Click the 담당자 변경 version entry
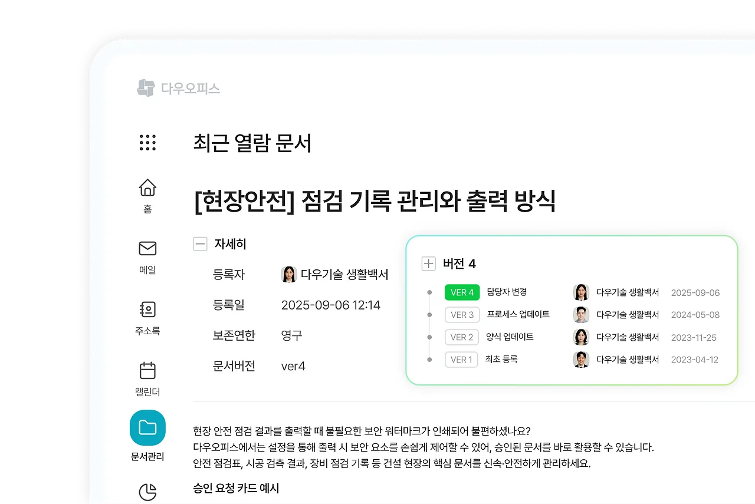The height and width of the screenshot is (504, 755). coord(507,292)
